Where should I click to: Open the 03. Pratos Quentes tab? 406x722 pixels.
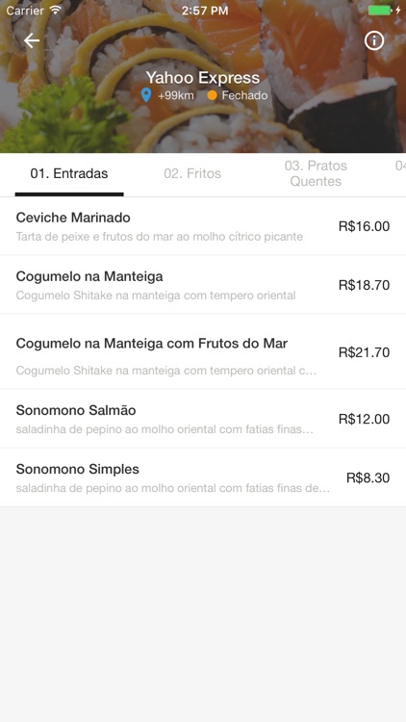(x=316, y=173)
